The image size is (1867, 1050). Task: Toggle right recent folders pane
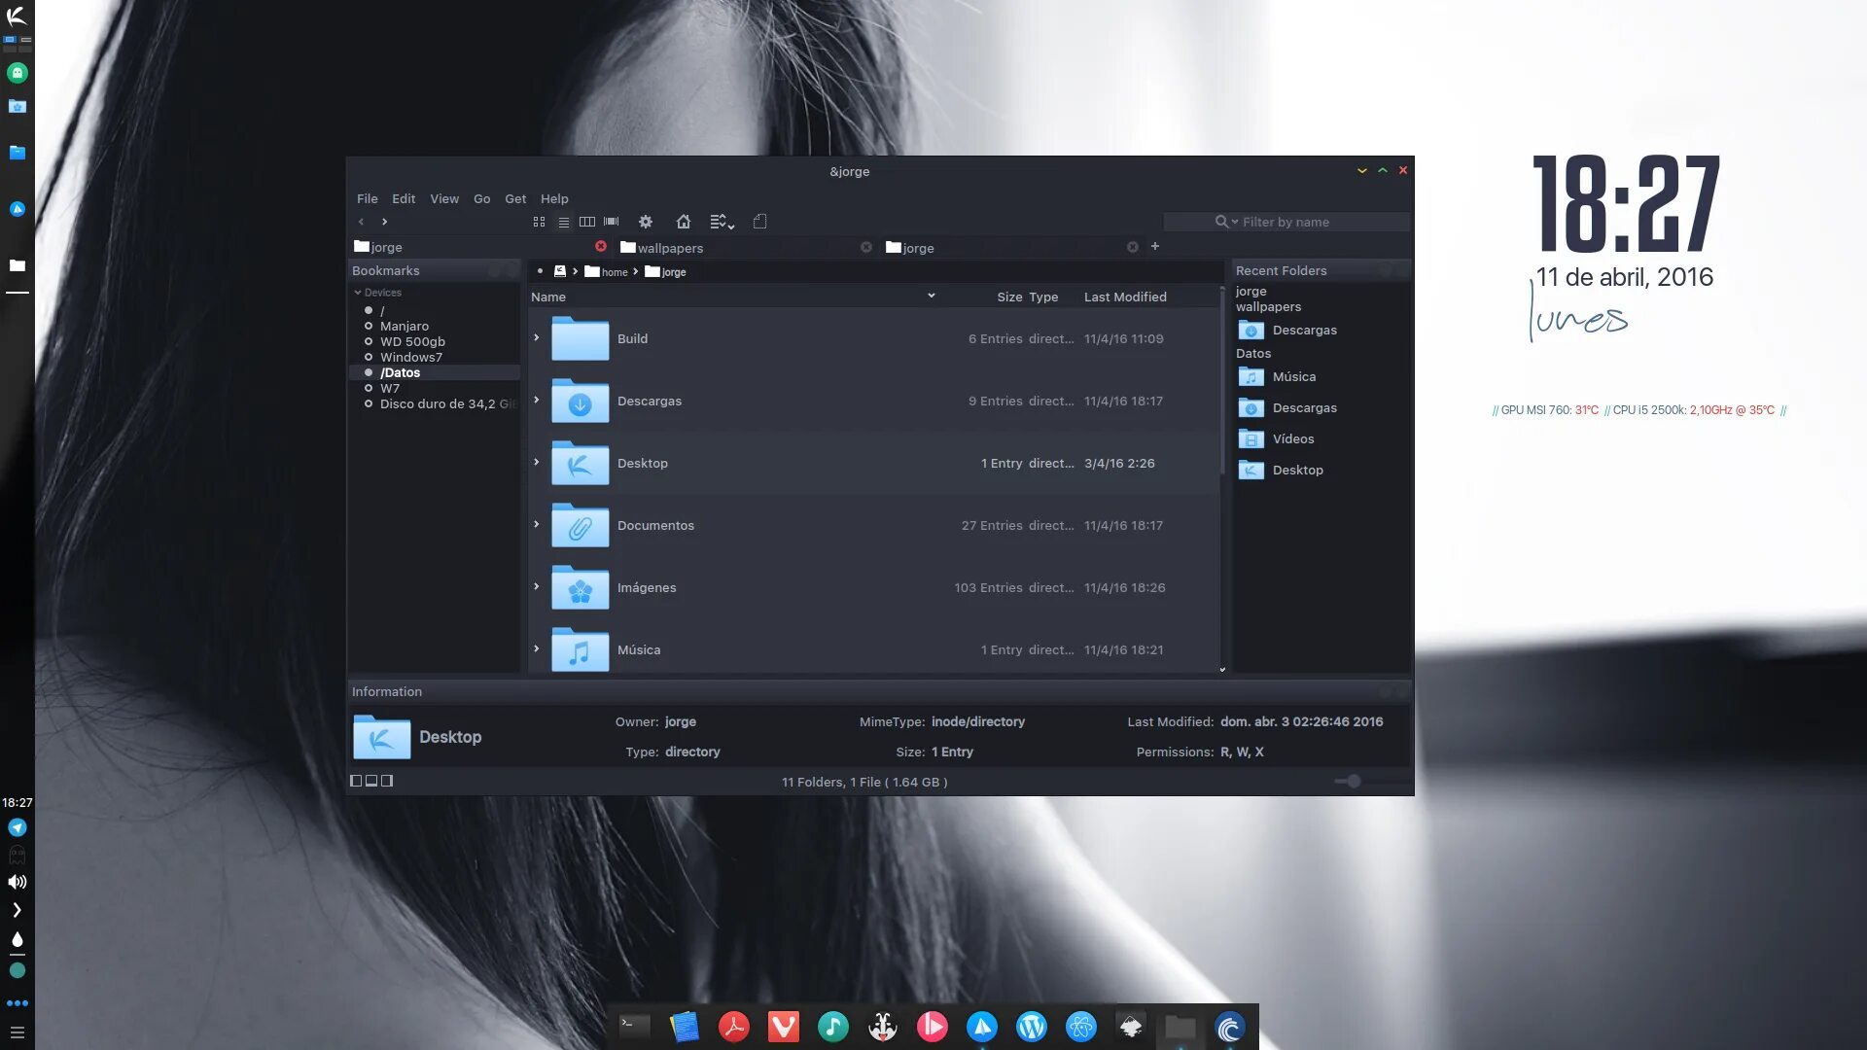pos(387,781)
